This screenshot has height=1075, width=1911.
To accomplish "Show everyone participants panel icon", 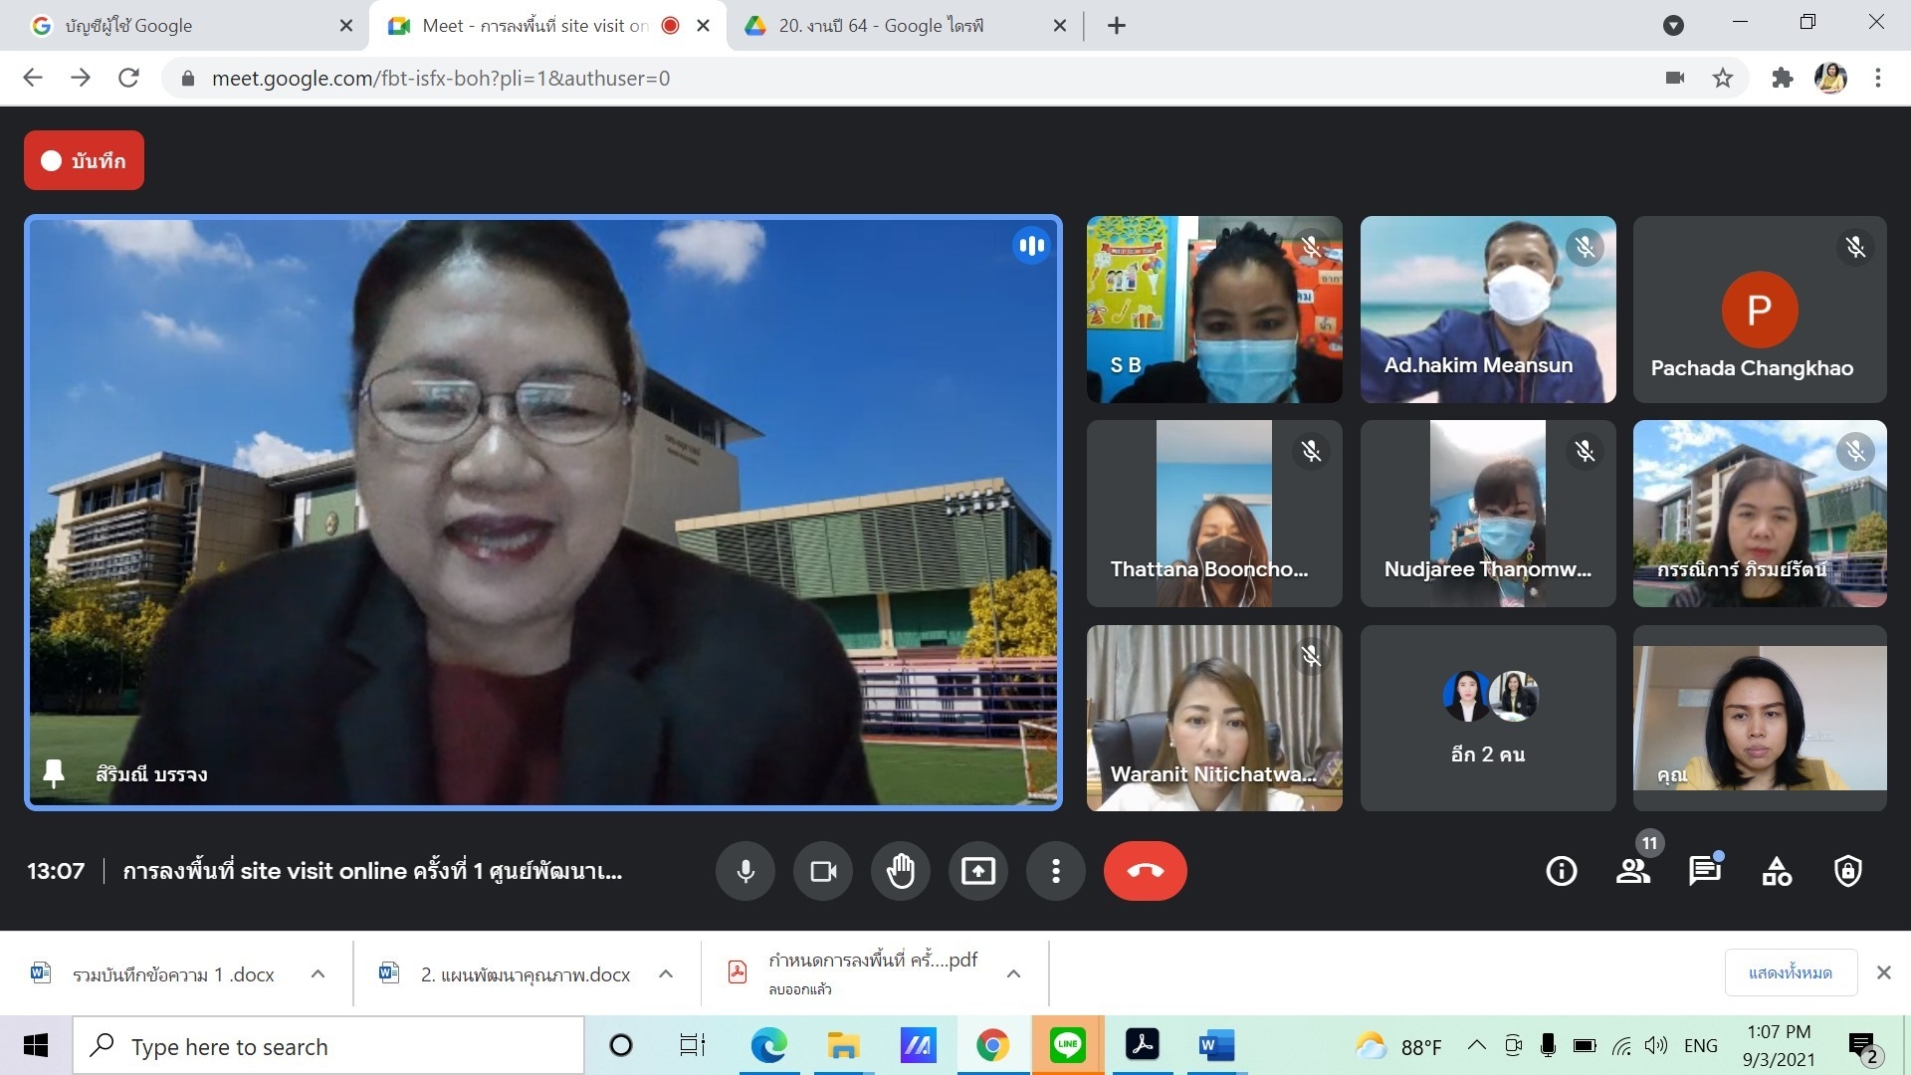I will pos(1632,871).
